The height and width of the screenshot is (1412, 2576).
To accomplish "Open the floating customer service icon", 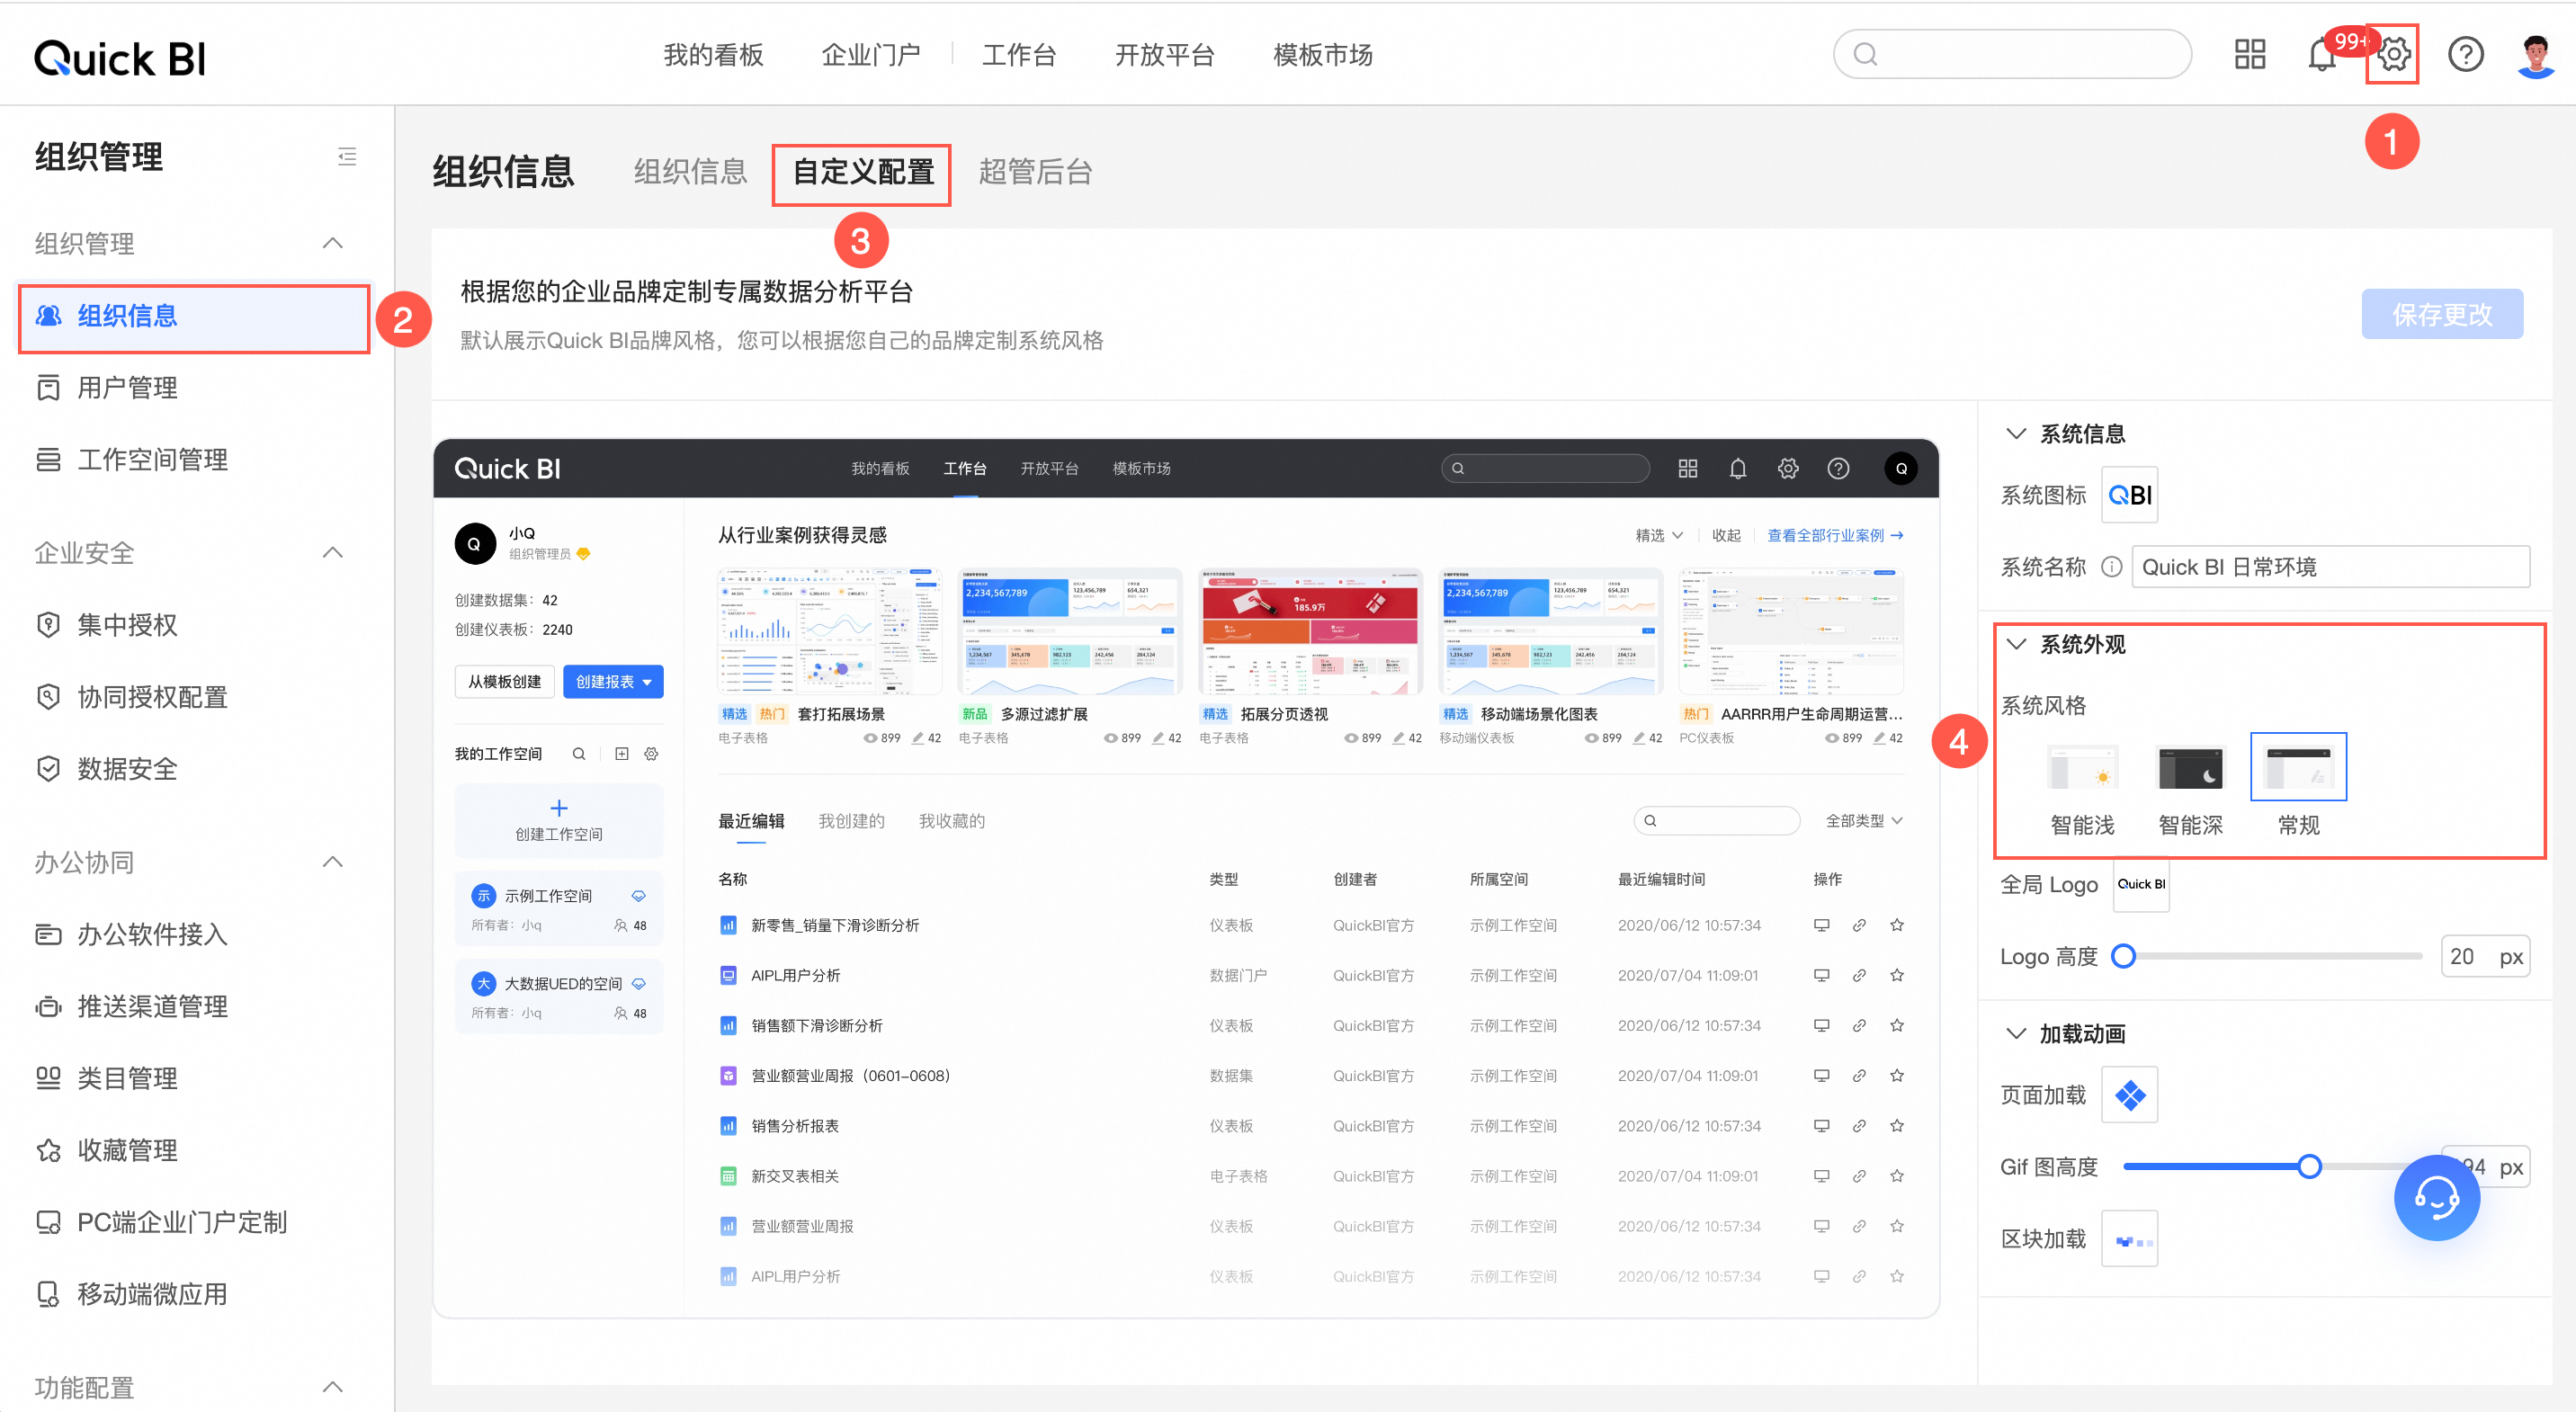I will (2436, 1196).
